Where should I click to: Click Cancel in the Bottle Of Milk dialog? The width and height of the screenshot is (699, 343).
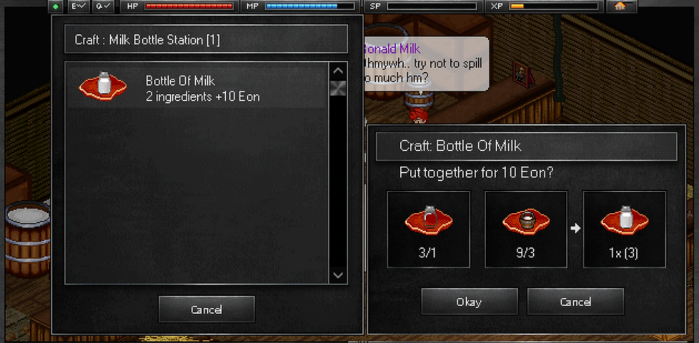click(576, 302)
